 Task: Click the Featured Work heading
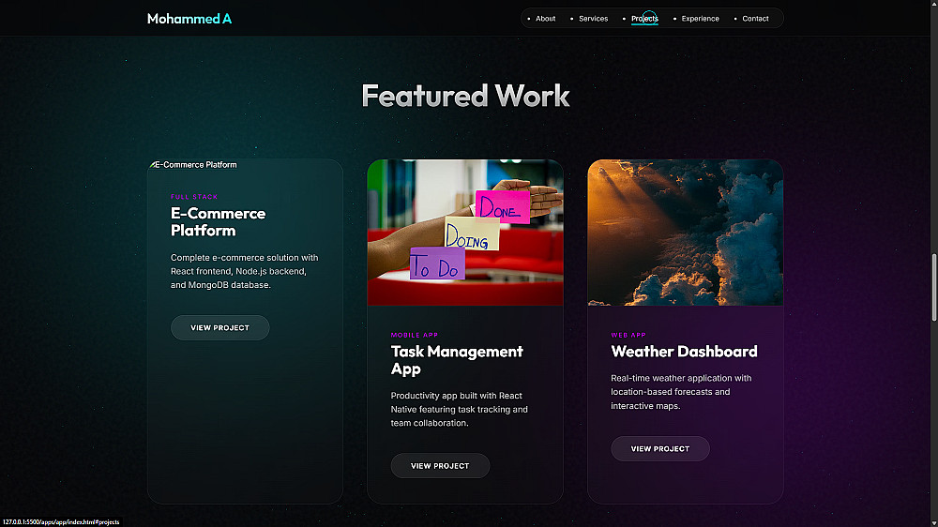point(465,96)
